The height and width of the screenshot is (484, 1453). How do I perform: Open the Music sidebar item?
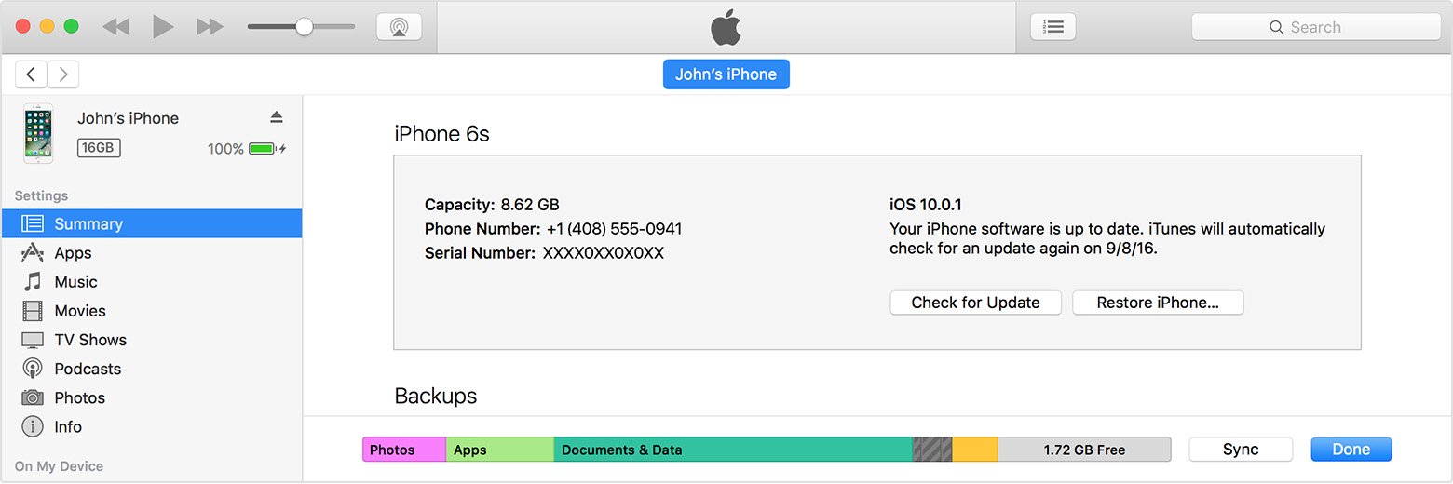pyautogui.click(x=75, y=282)
